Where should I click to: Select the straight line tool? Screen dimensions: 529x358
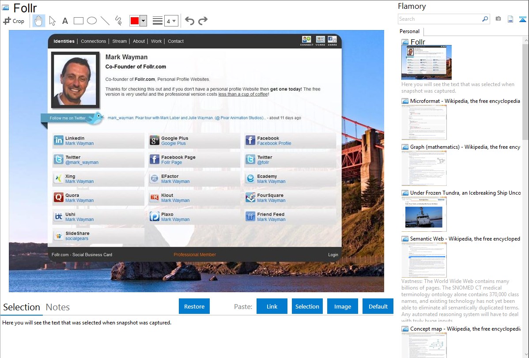(105, 21)
